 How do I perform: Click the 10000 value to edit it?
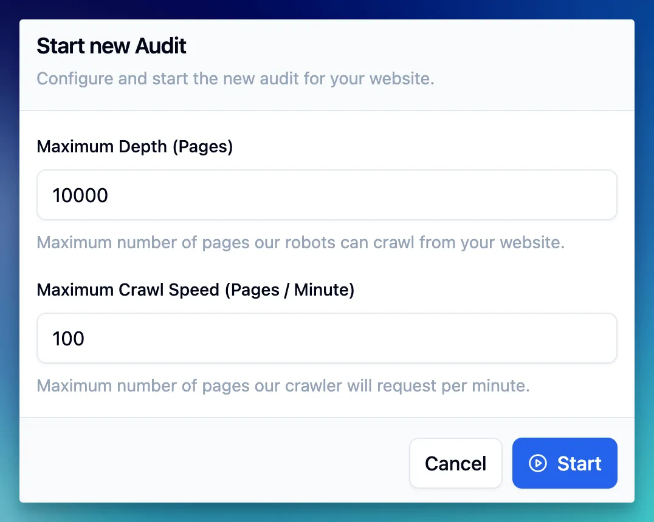pyautogui.click(x=80, y=195)
